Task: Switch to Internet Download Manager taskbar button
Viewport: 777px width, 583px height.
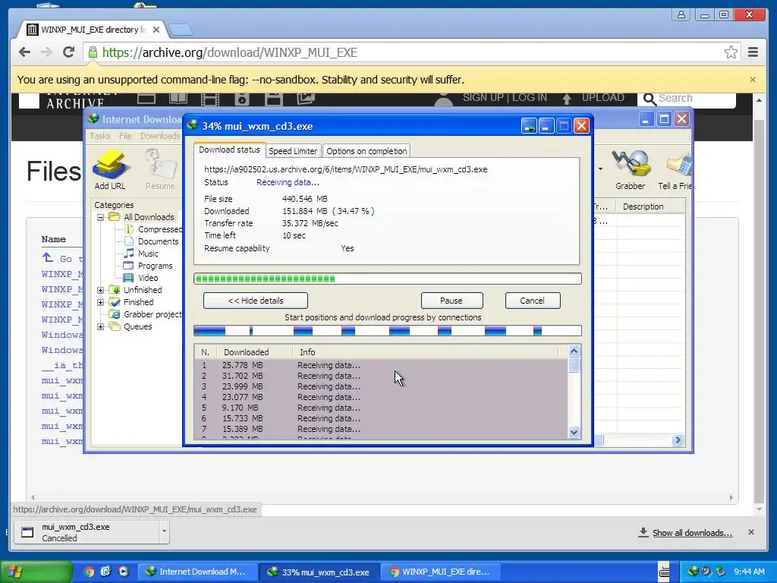Action: click(198, 572)
